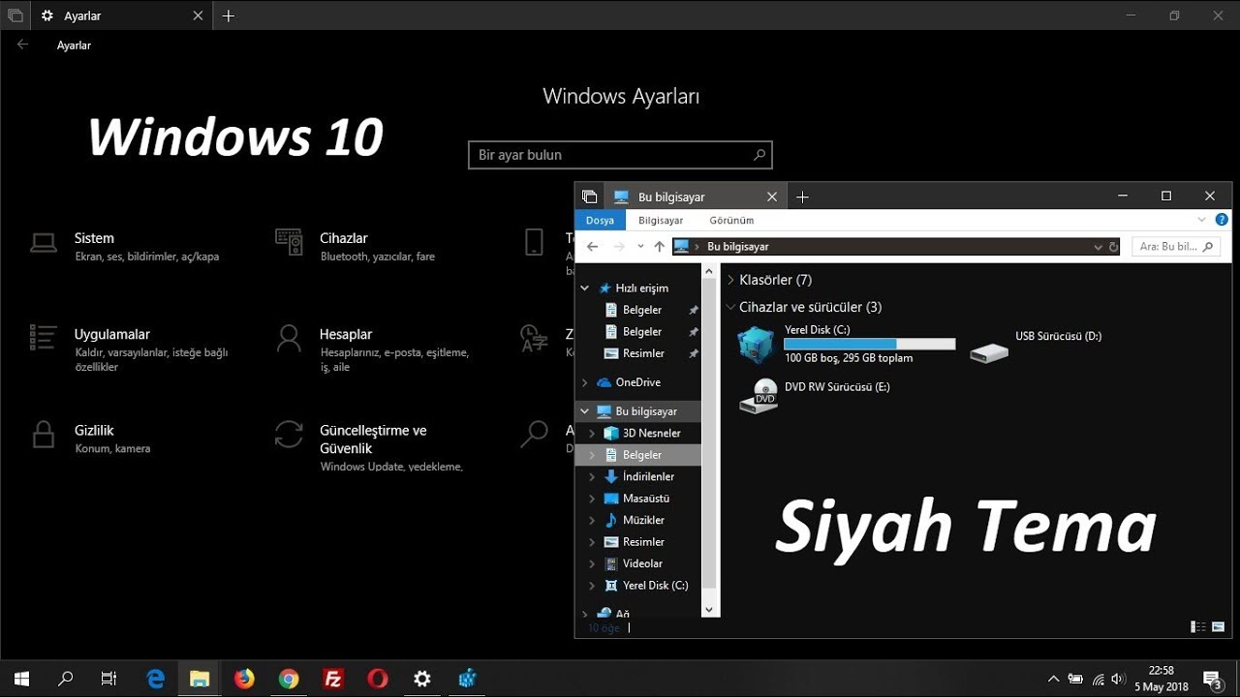
Task: Launch FileZilla from taskbar
Action: 333,679
